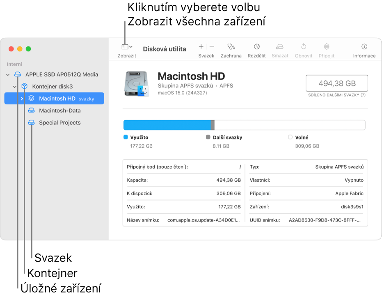The width and height of the screenshot is (382, 297).
Task: Click the Disková utilita window title
Action: [x=165, y=49]
